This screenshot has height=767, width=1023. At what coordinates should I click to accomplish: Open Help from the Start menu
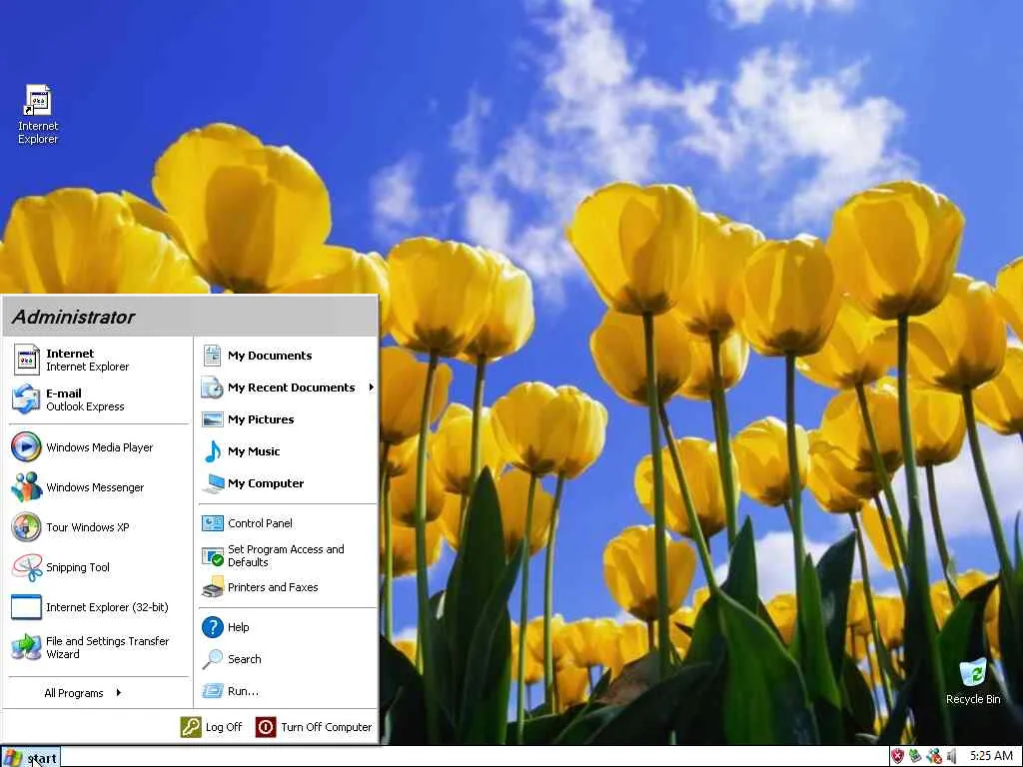[x=287, y=627]
